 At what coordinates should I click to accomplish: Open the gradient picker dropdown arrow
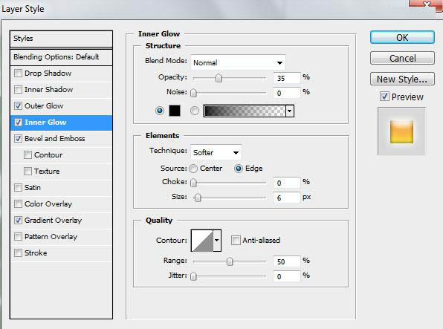pos(290,111)
